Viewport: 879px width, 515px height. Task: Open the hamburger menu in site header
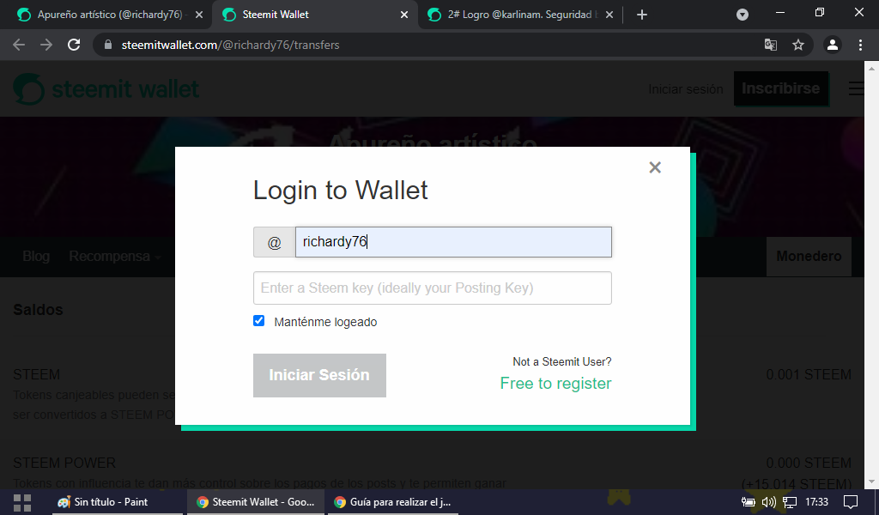[856, 88]
